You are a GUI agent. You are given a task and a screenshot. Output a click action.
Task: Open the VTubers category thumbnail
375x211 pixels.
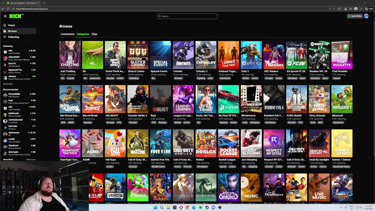click(x=138, y=188)
